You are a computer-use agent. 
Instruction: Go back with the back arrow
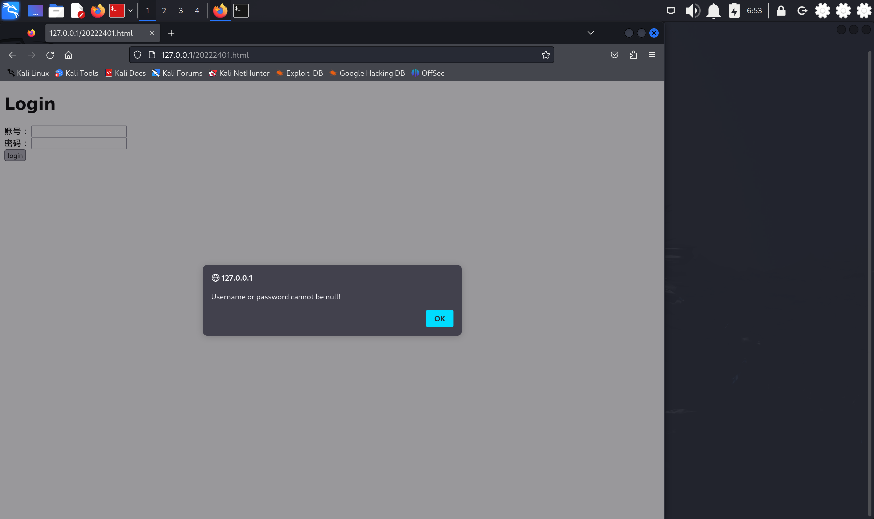13,55
